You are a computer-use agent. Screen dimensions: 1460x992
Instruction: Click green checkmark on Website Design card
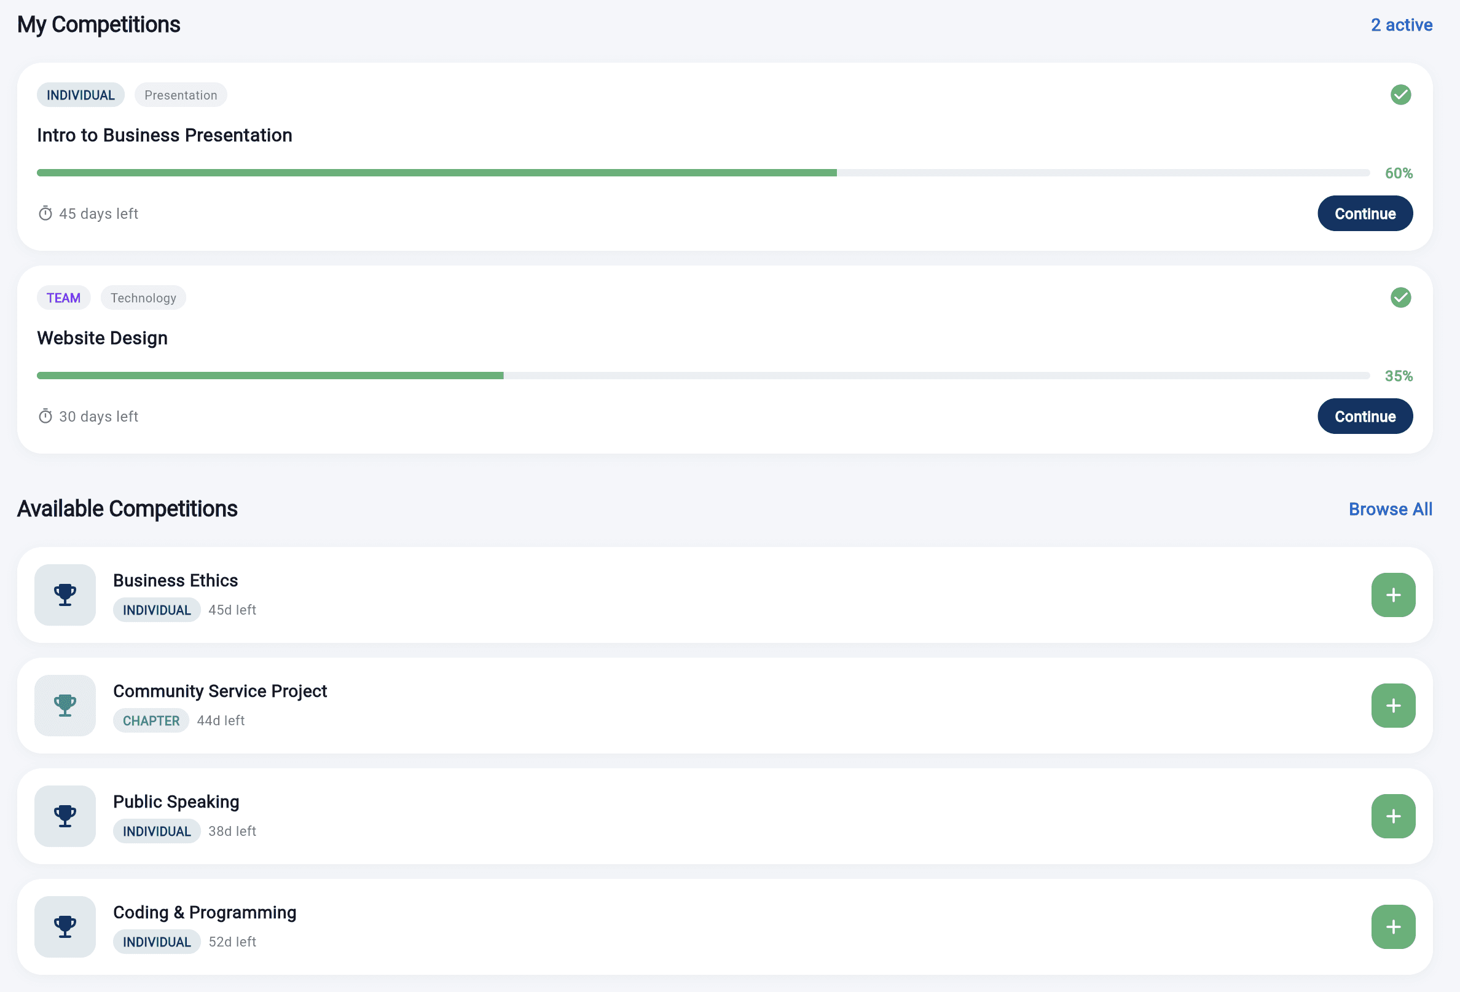[x=1400, y=297]
